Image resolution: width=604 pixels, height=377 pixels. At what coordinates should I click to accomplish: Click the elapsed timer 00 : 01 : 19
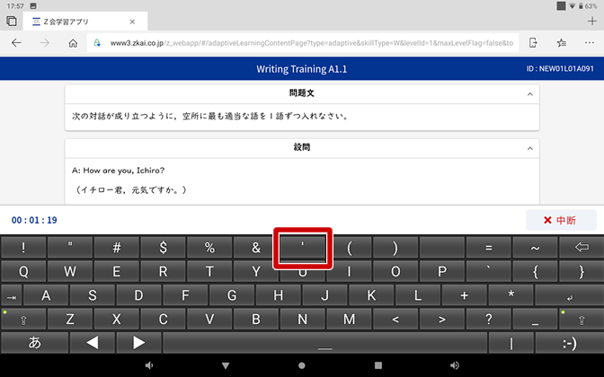tap(34, 220)
